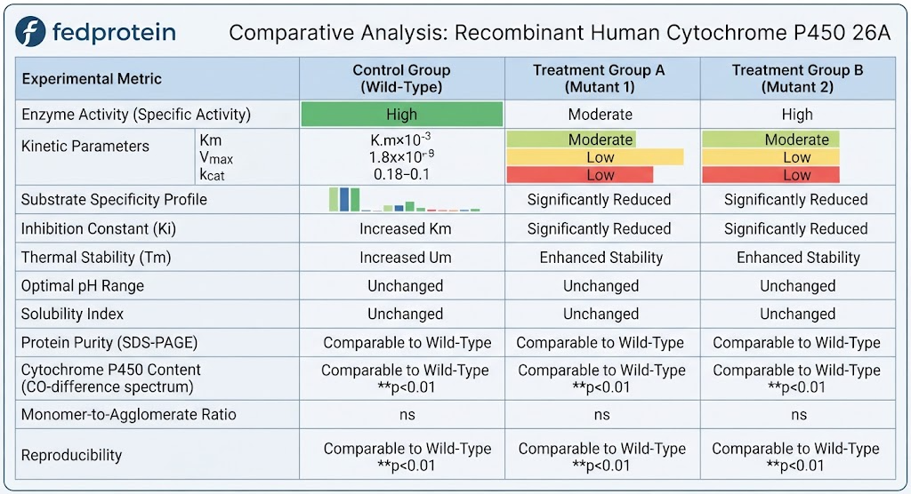This screenshot has height=494, width=911.
Task: Click the Increased Um cell in Control Group
Action: click(x=405, y=257)
